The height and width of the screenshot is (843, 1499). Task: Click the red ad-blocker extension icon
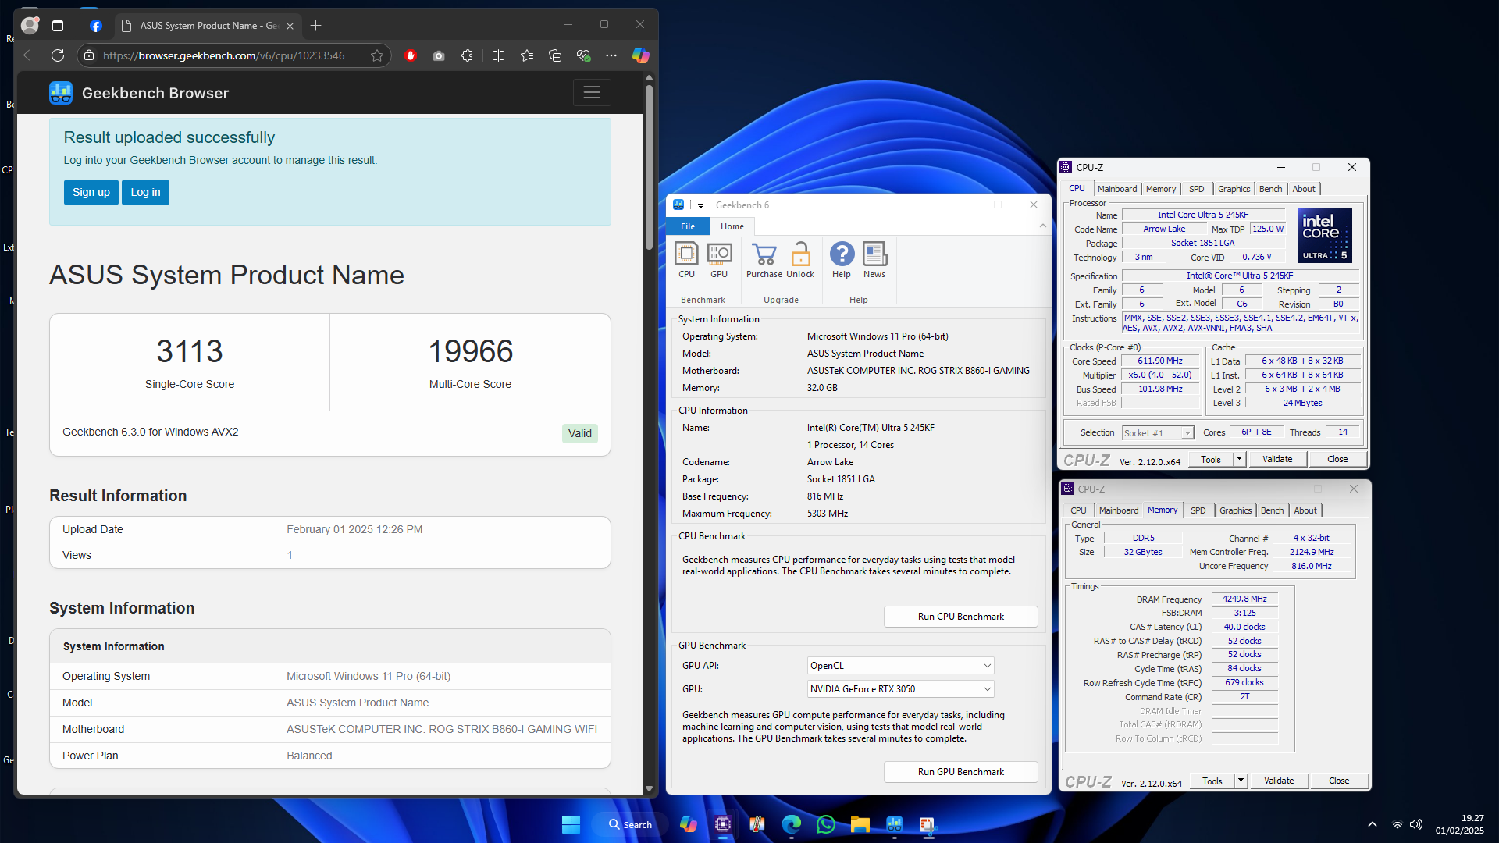point(411,55)
